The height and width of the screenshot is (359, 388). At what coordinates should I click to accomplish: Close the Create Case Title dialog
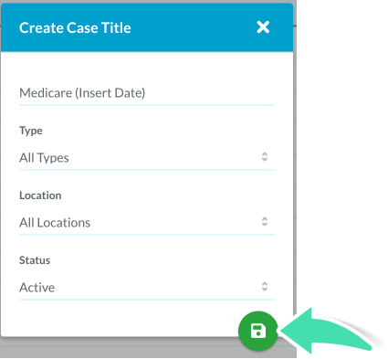tap(263, 27)
